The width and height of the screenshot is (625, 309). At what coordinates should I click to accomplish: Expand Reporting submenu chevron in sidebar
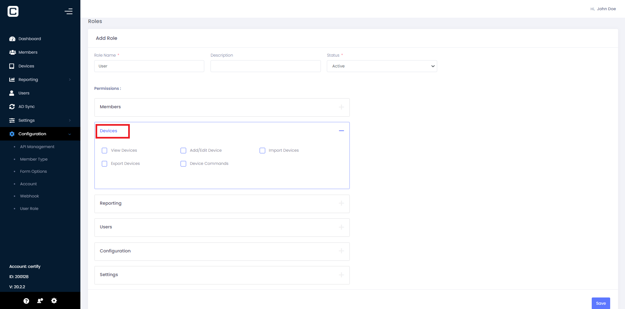coord(70,80)
